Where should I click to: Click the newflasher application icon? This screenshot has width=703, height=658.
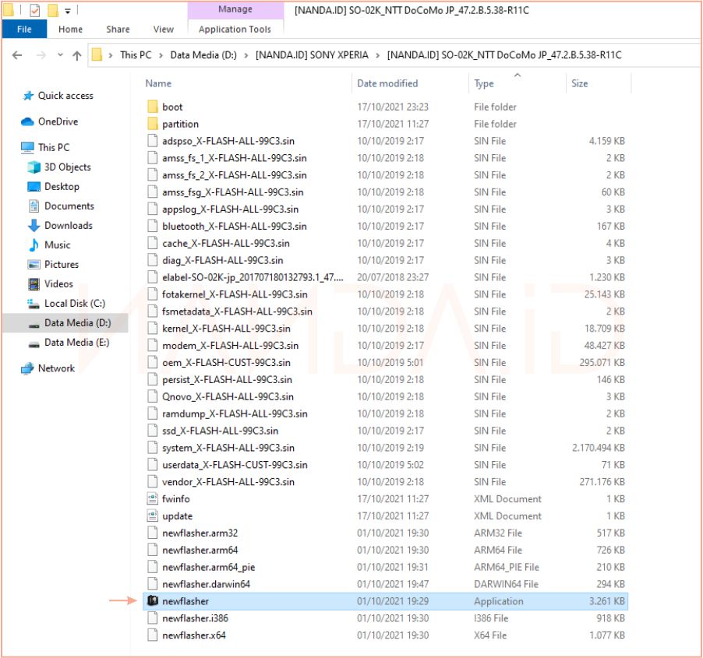(x=153, y=601)
